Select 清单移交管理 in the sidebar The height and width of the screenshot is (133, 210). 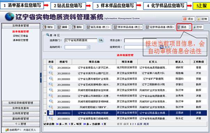point(21,40)
